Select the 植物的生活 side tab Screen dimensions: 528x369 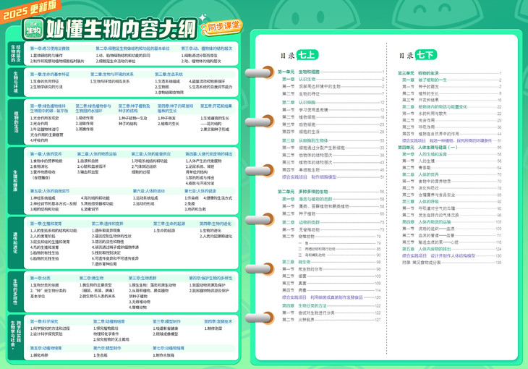coord(15,122)
